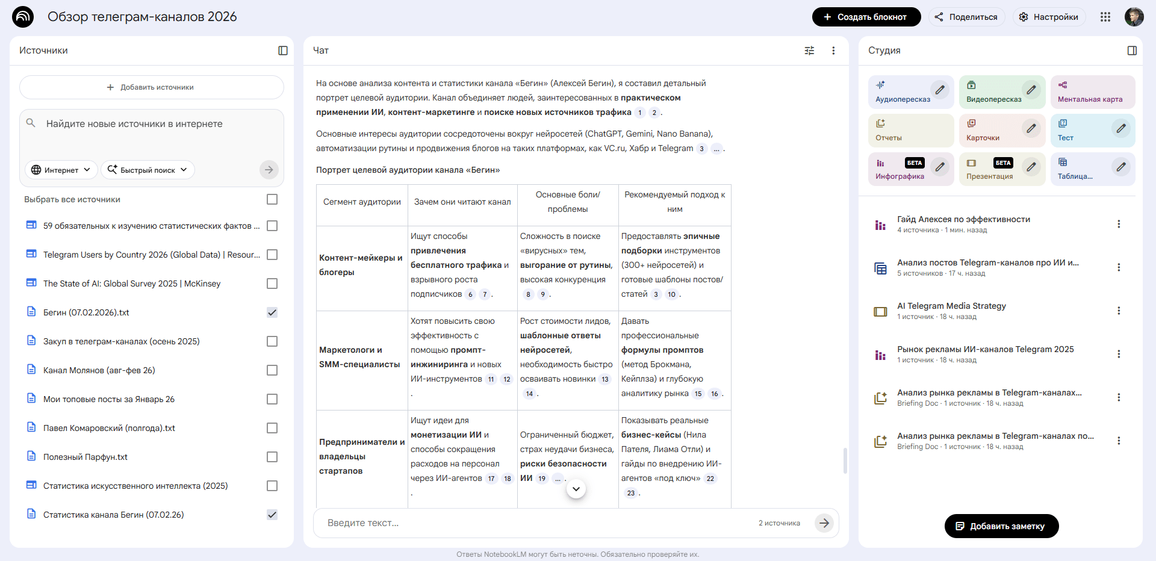Open the chat three-dot menu

(834, 51)
